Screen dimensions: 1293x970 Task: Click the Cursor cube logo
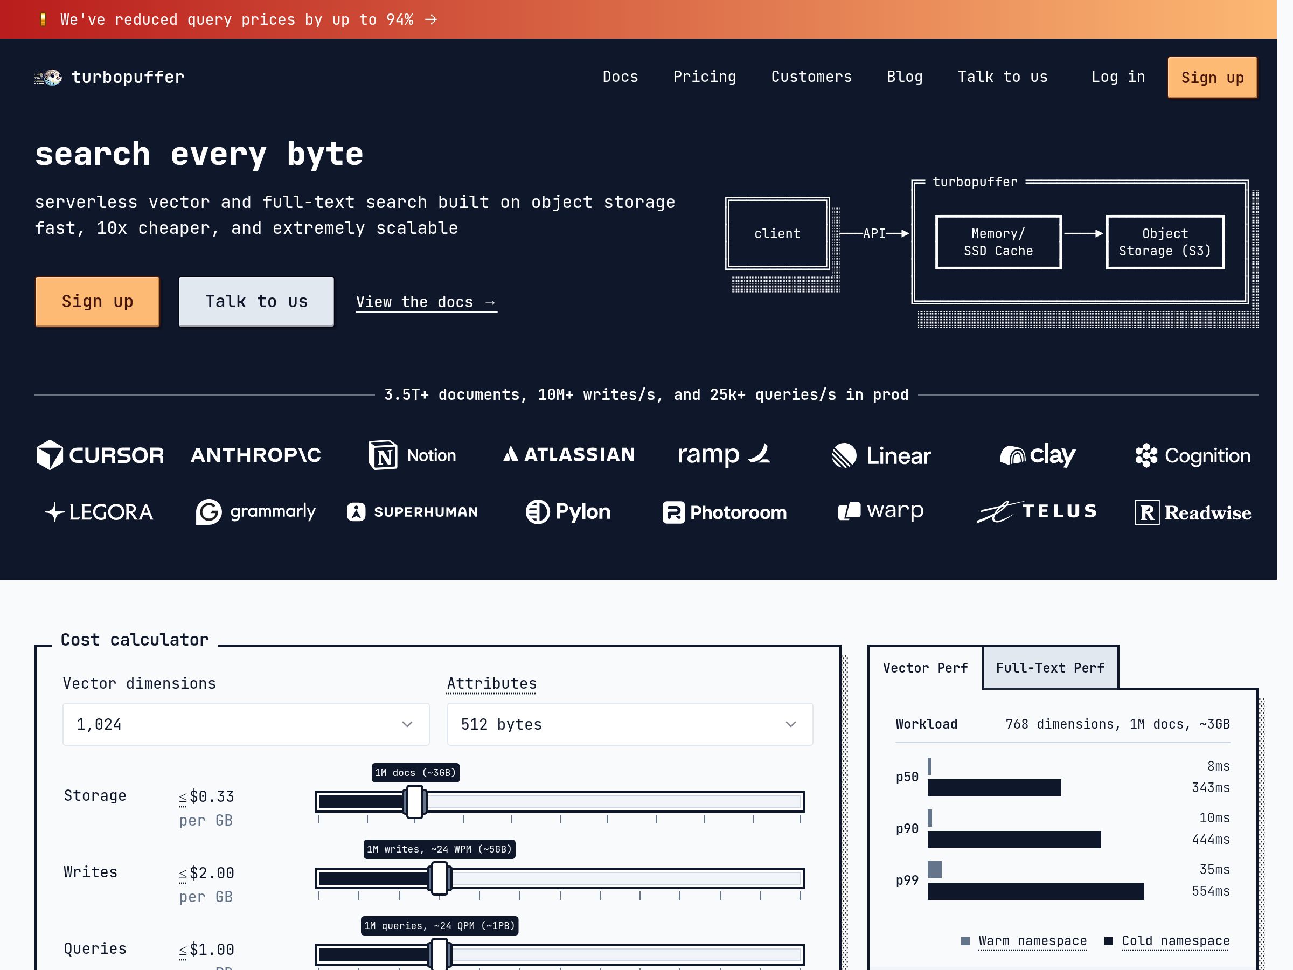[50, 455]
